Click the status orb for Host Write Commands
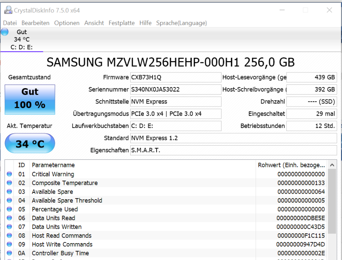This screenshot has height=260, width=342. [9, 244]
